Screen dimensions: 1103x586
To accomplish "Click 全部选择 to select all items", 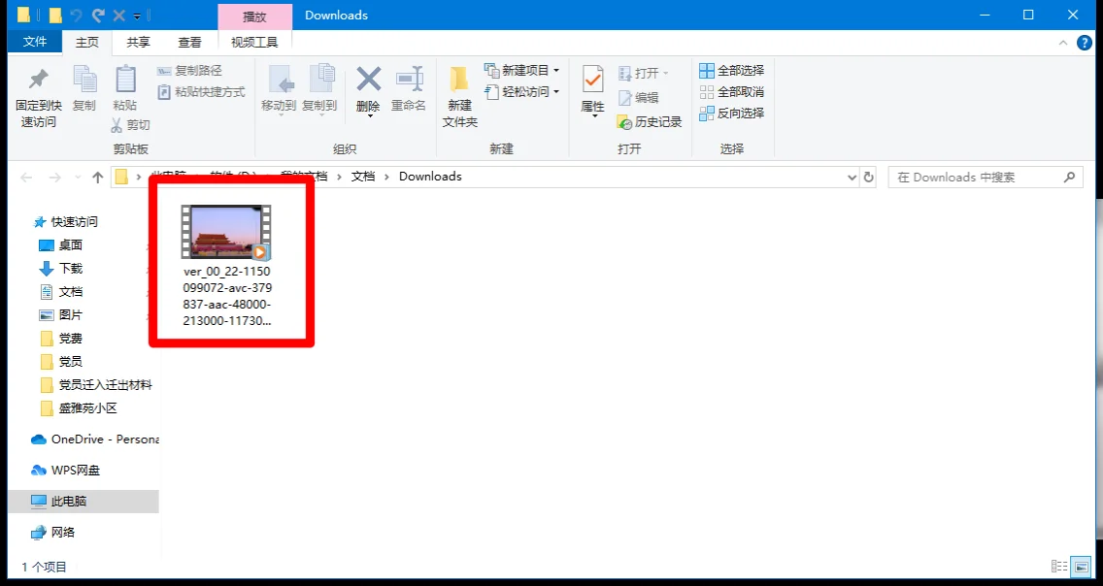I will [730, 72].
